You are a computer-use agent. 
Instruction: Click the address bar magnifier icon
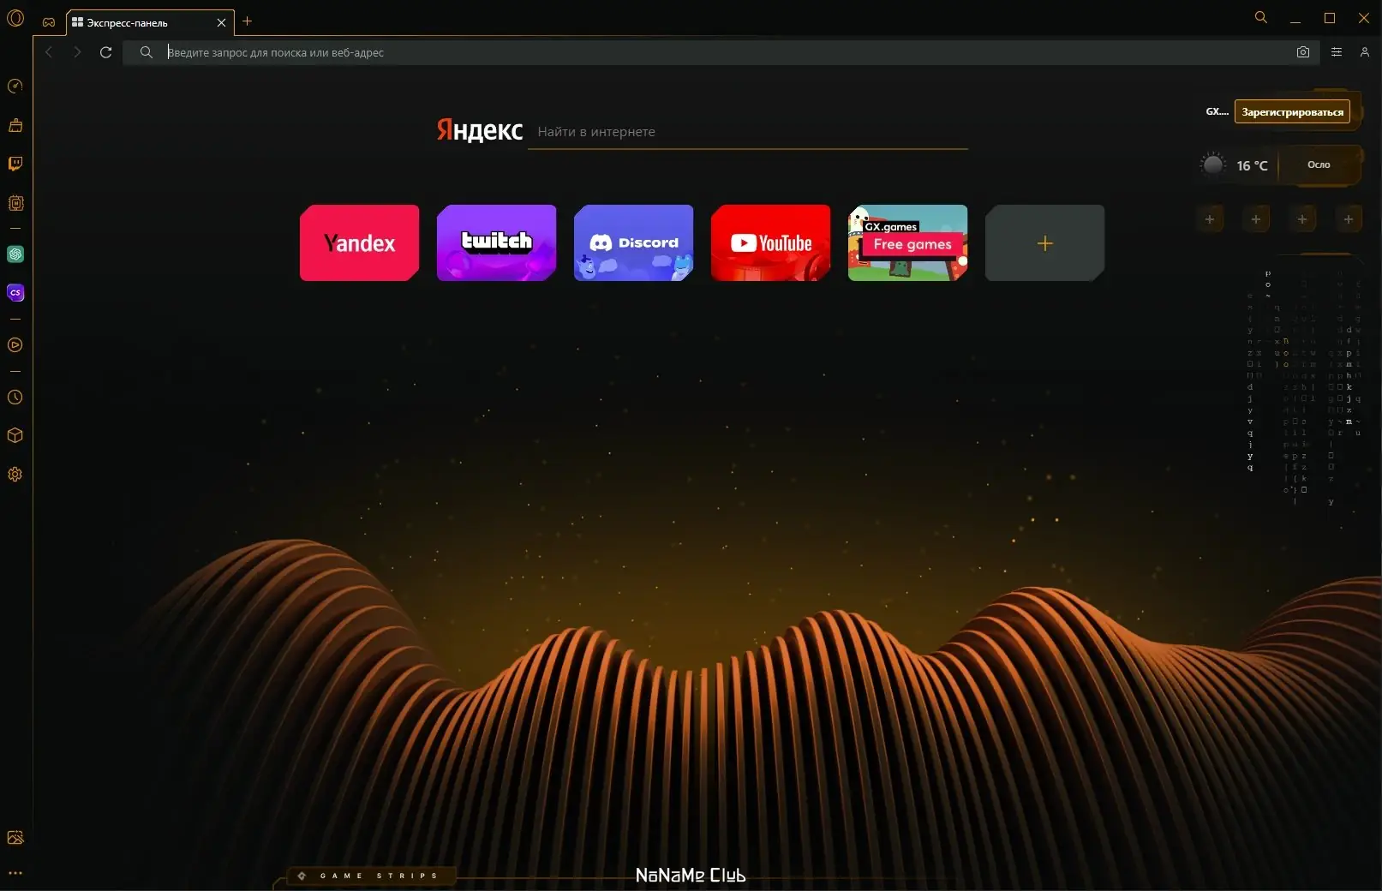pyautogui.click(x=147, y=52)
